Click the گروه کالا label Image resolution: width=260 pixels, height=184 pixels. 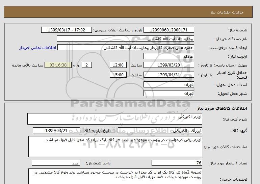(239, 131)
